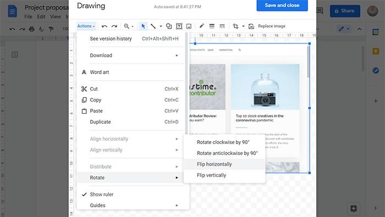Open the Calendar side panel icon
This screenshot has width=385, height=217.
376,32
